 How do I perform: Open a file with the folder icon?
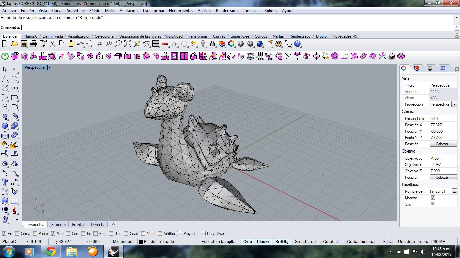pyautogui.click(x=14, y=44)
